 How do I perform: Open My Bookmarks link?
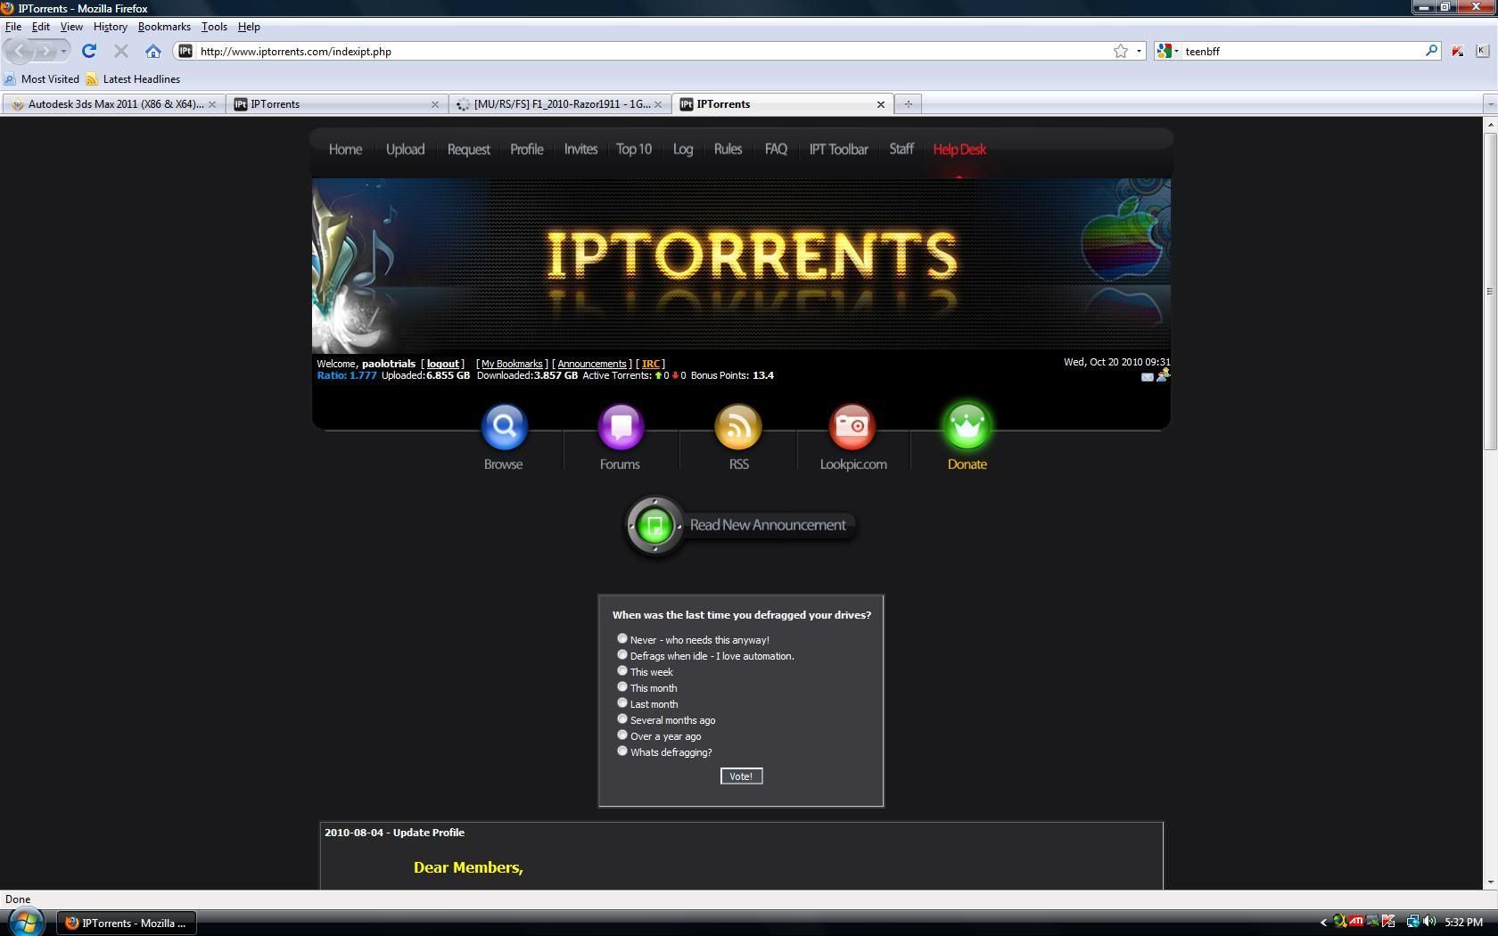512,364
